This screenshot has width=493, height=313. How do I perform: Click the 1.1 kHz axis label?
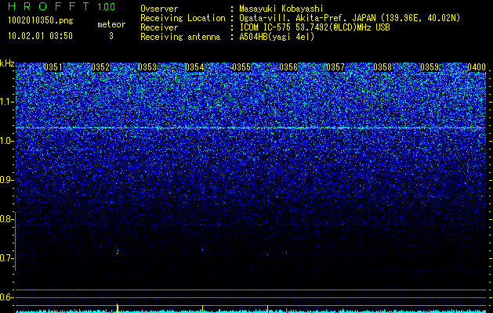tap(5, 102)
